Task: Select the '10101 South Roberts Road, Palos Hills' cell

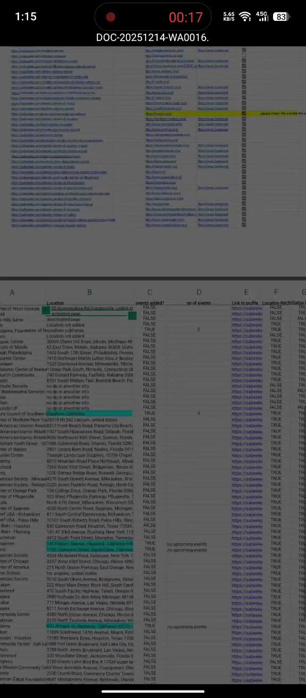Action: point(89,520)
